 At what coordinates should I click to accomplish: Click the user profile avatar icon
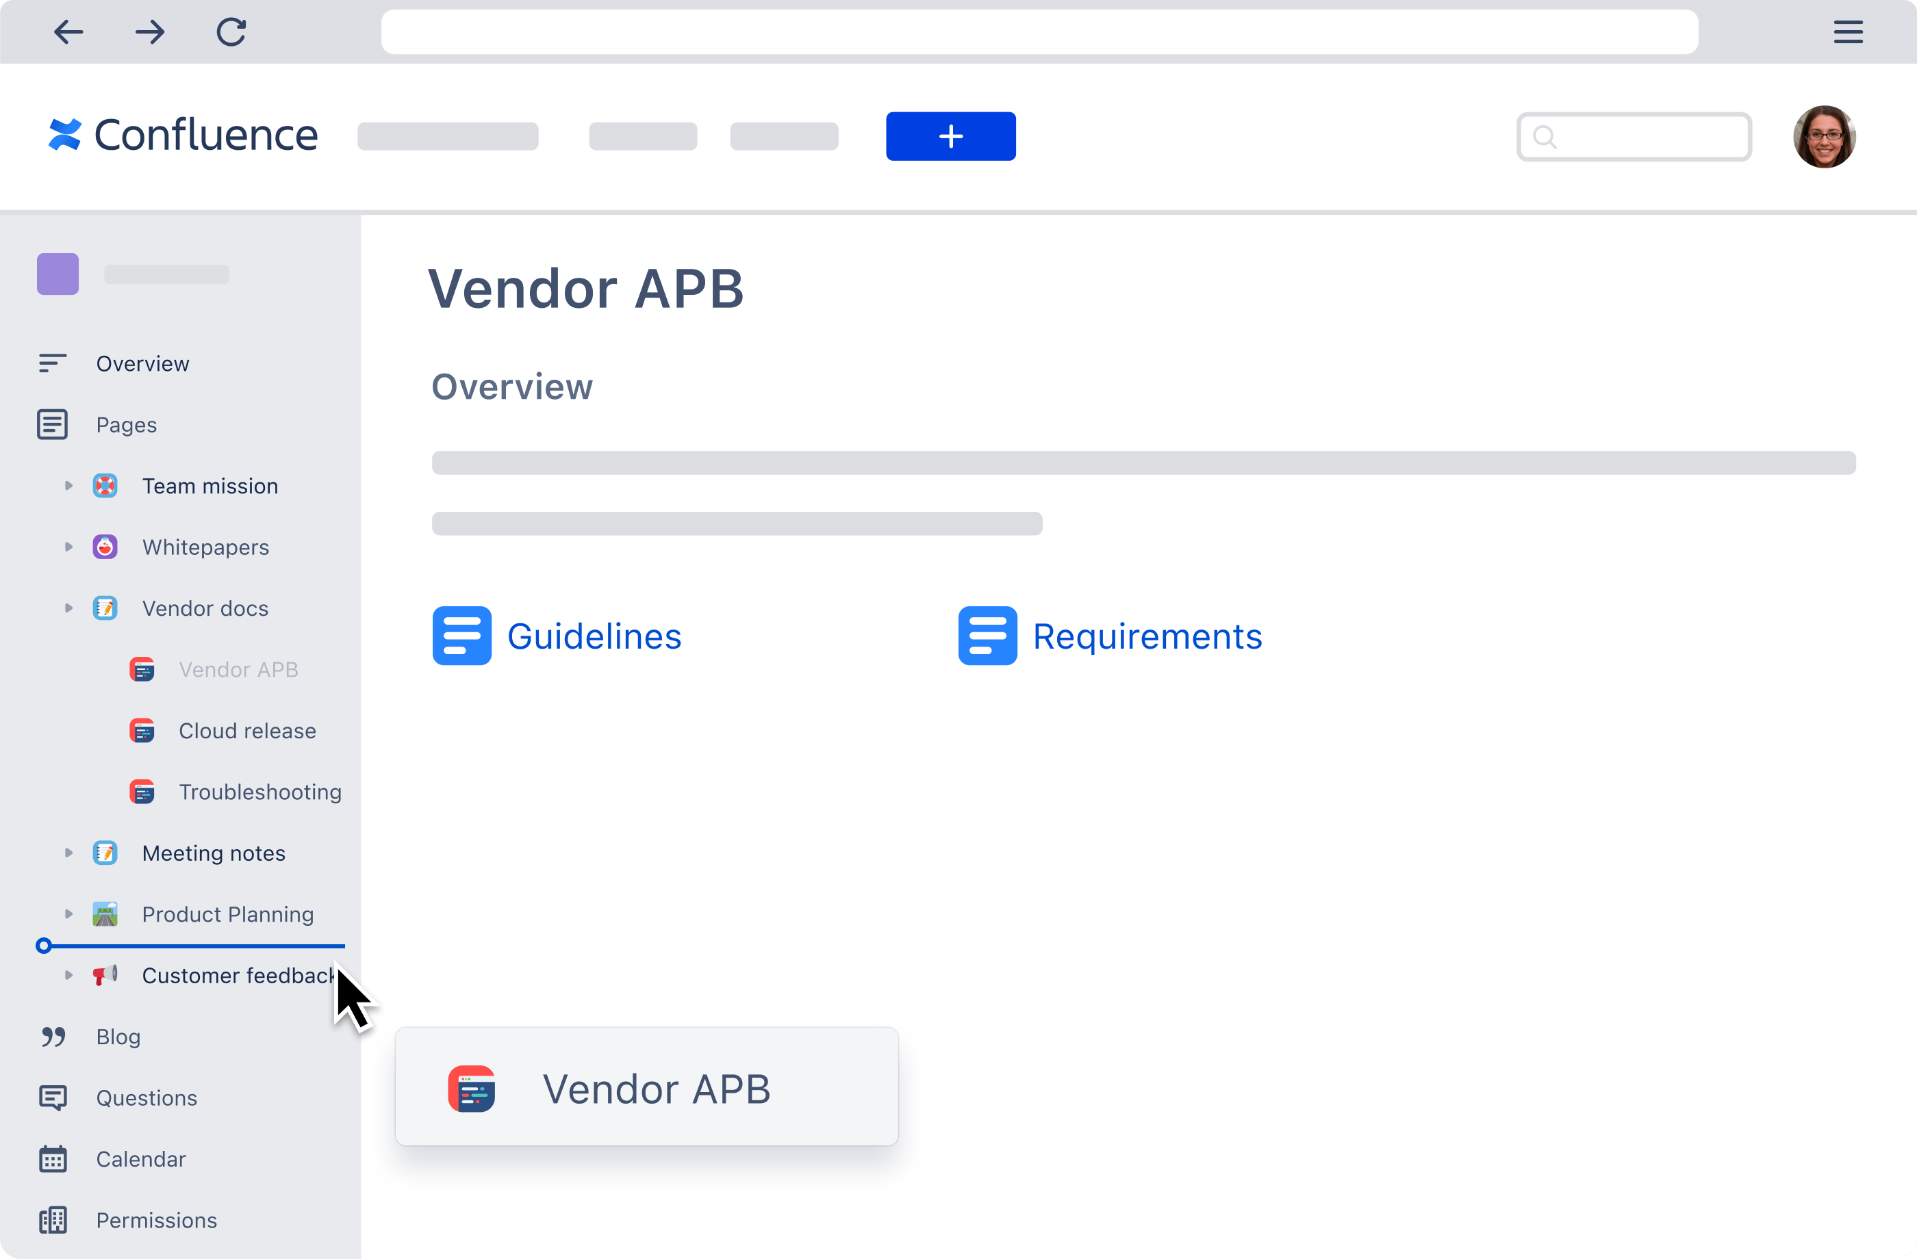1826,136
